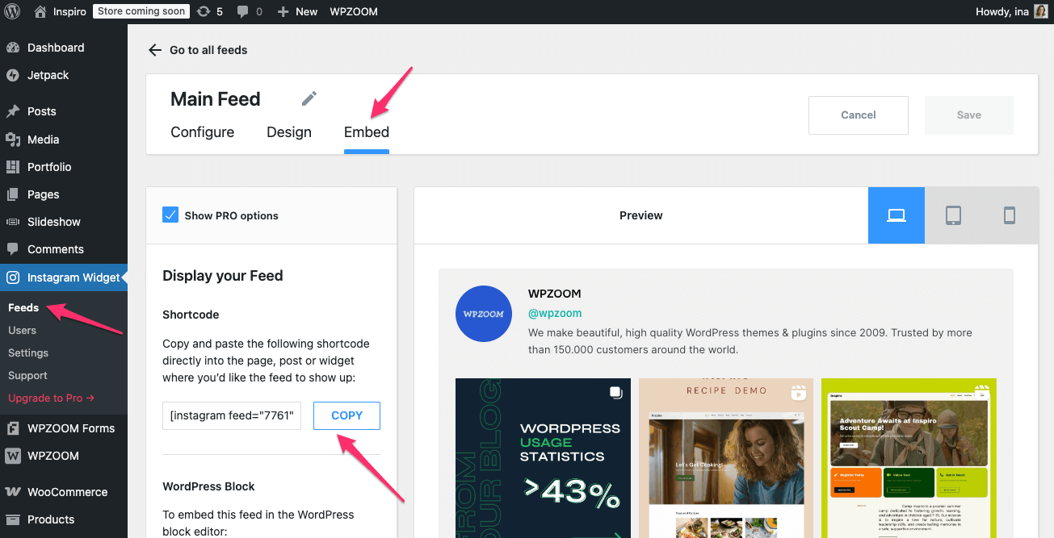The width and height of the screenshot is (1054, 538).
Task: Open Recipe Demo post thumbnail
Action: click(x=726, y=457)
